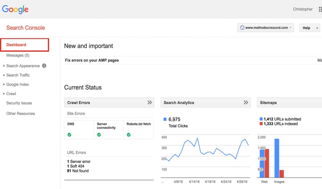Viewport: 322px width, 189px height.
Task: Open Messages (5) in sidebar
Action: [x=18, y=55]
